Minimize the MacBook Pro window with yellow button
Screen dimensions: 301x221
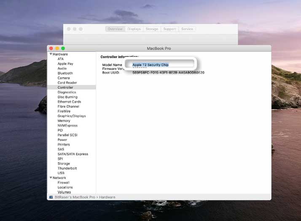click(57, 48)
